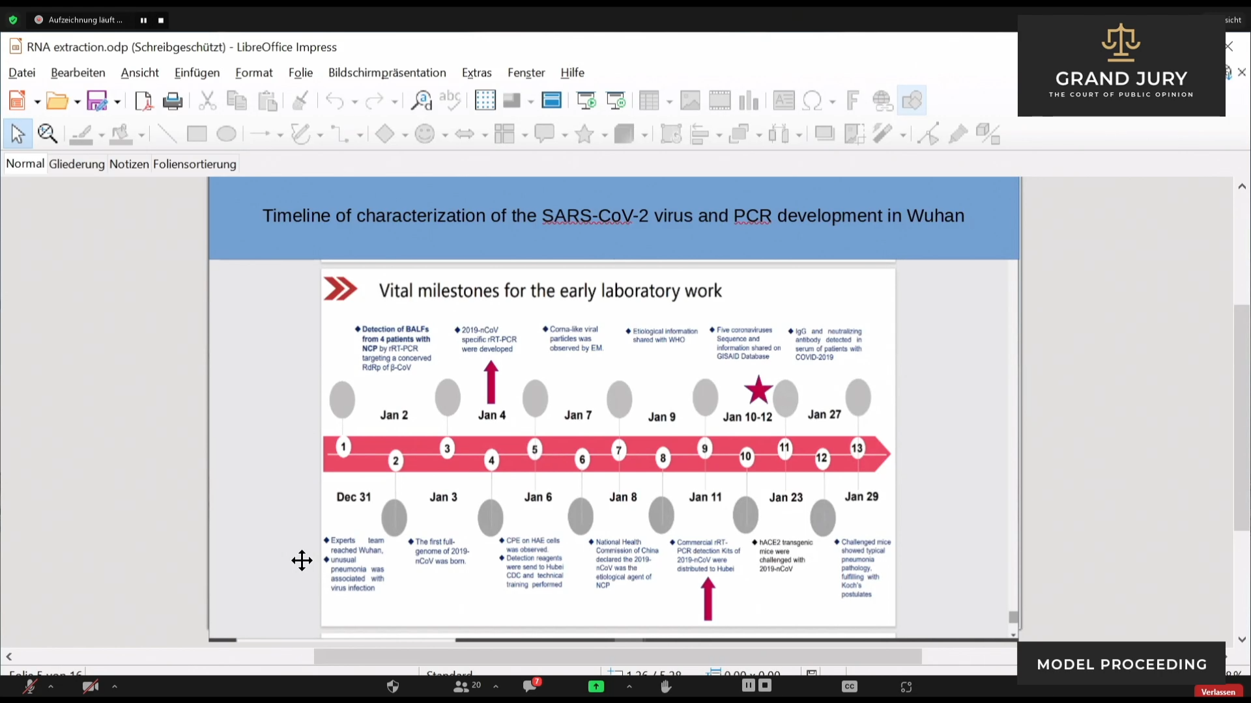
Task: Toggle the Draw Functions shapes button
Action: pyautogui.click(x=912, y=101)
